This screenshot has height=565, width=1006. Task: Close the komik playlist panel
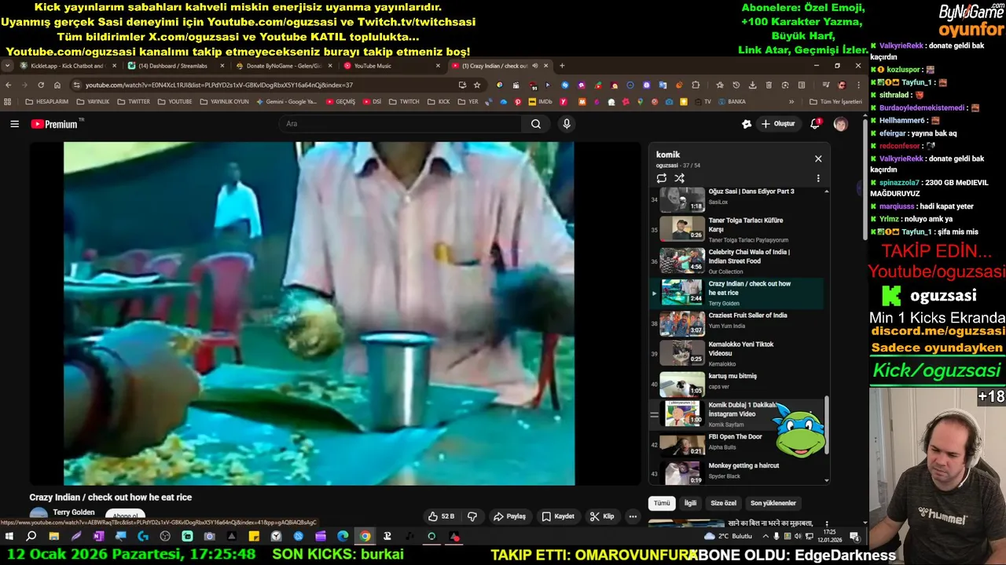tap(818, 159)
